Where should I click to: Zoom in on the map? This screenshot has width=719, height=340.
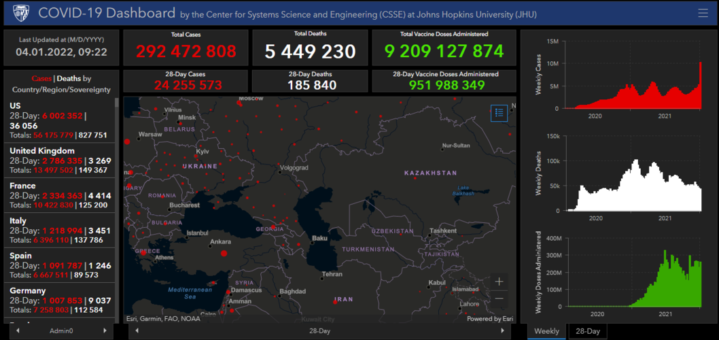(x=499, y=282)
